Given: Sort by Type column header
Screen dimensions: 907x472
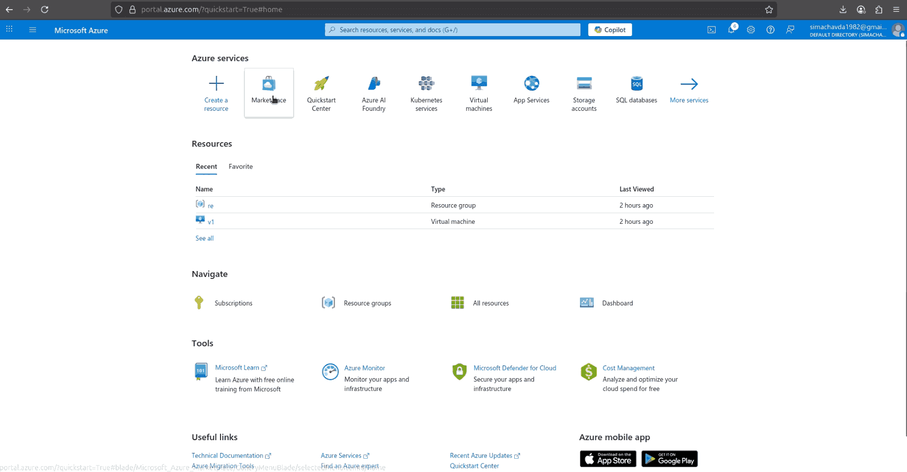Looking at the screenshot, I should pos(438,189).
